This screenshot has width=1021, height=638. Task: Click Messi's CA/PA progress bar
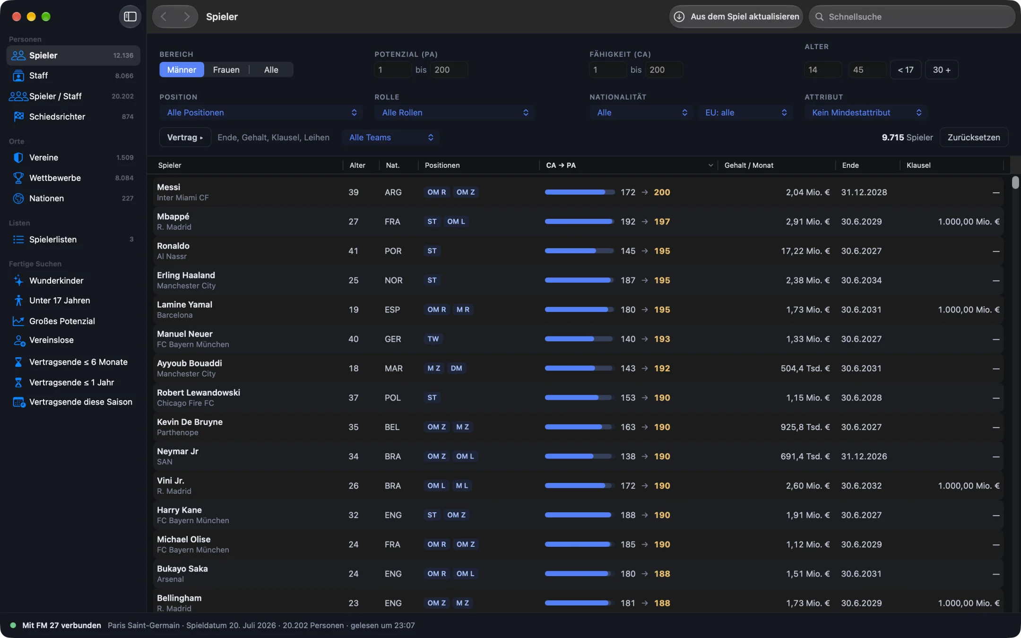click(579, 192)
